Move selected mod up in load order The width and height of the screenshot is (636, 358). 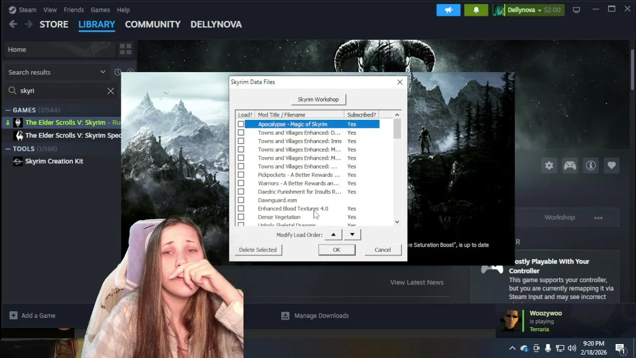click(333, 235)
